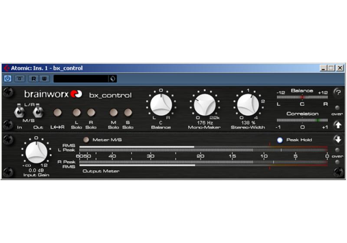Screen dimensions: 347x243
Task: Click the down arrow button
Action: [x=338, y=139]
